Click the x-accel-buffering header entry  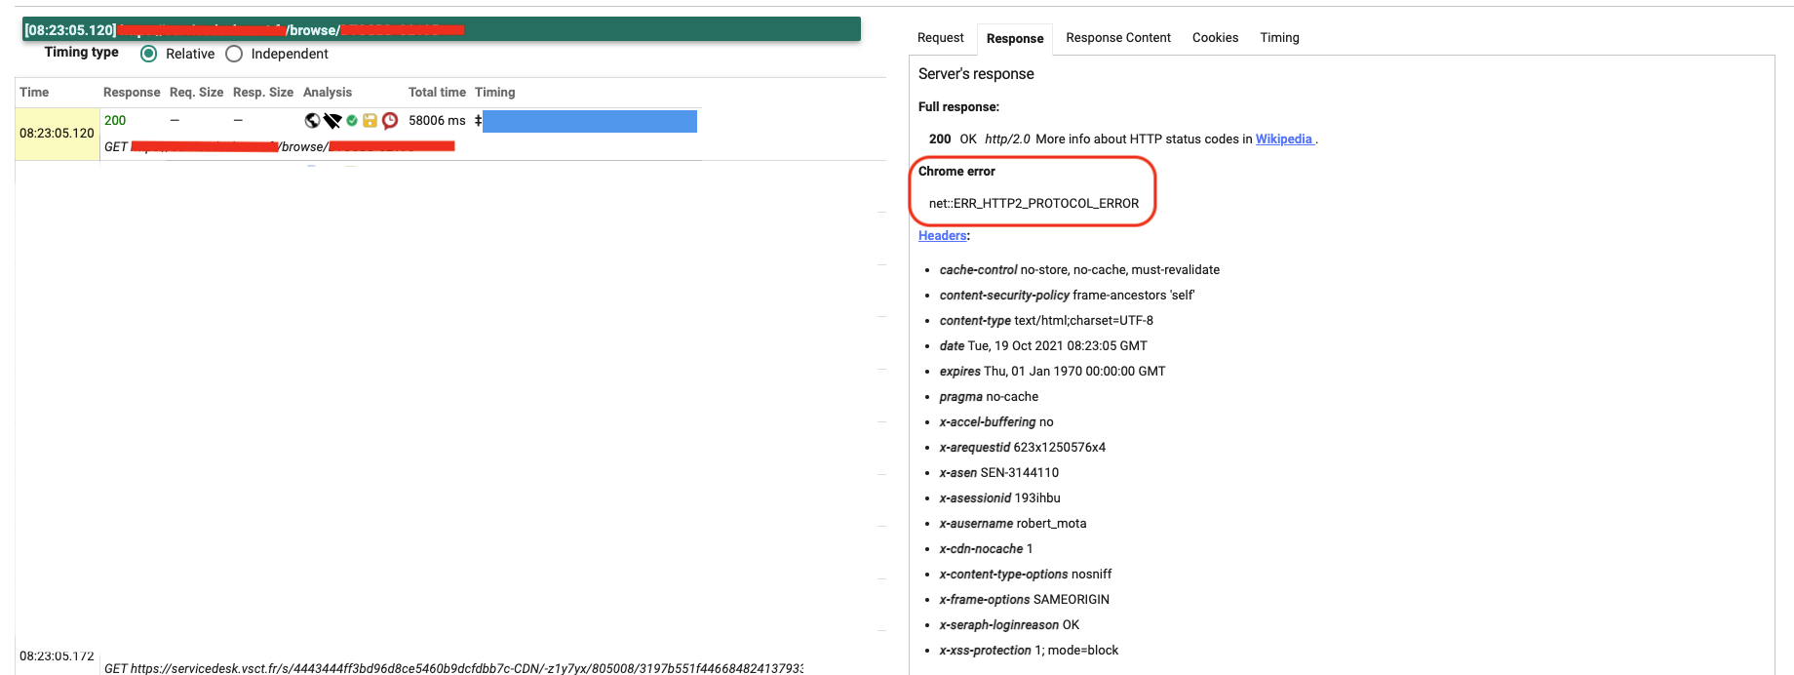(996, 422)
